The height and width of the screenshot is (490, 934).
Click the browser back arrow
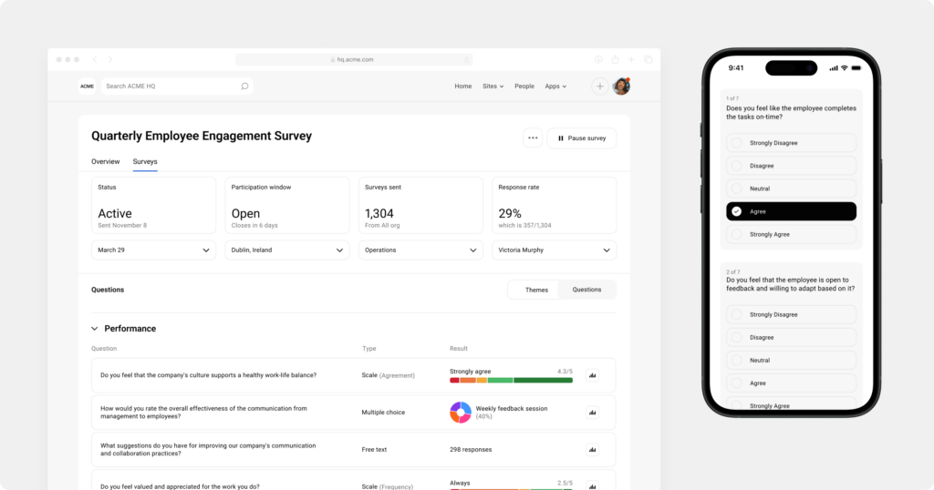(x=95, y=59)
